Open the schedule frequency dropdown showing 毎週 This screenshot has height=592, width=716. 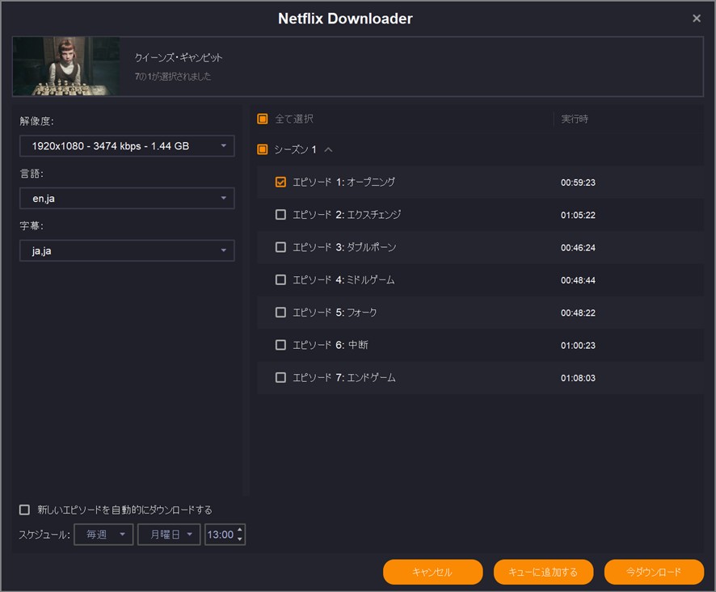click(x=103, y=534)
